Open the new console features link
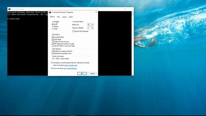 70,68
